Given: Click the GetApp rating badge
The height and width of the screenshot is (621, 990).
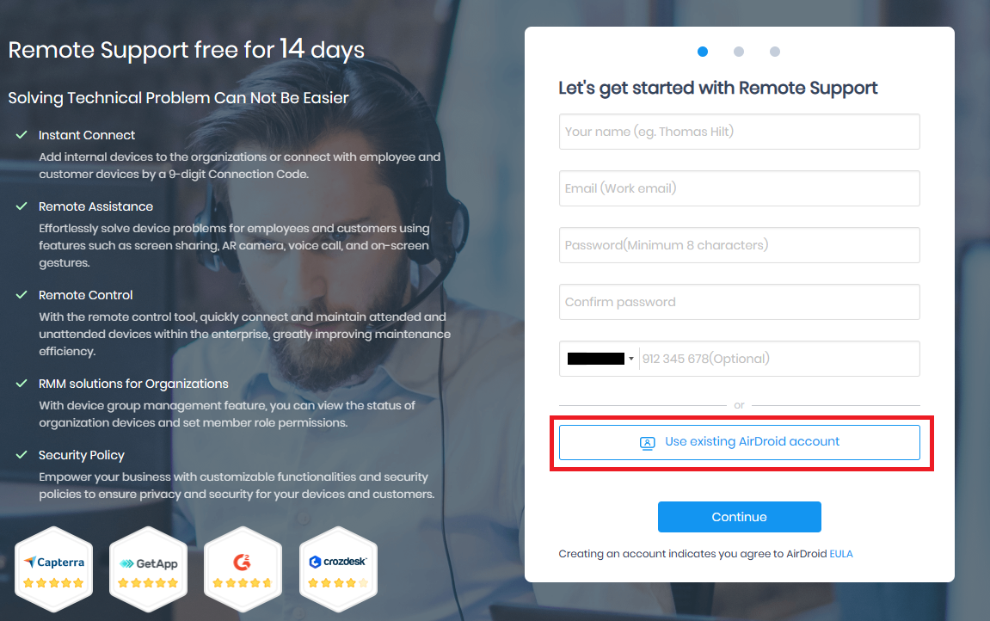Looking at the screenshot, I should pos(149,569).
